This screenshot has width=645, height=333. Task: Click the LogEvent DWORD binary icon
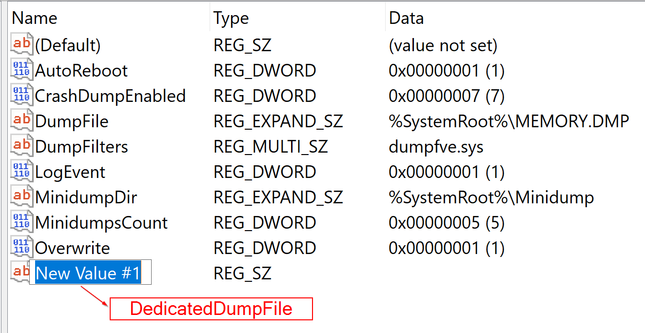pyautogui.click(x=22, y=172)
